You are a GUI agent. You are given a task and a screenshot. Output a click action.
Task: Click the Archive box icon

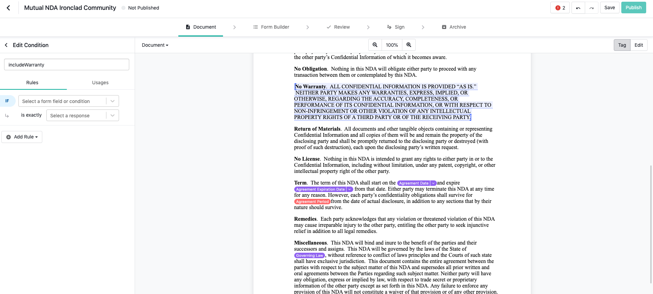click(444, 27)
